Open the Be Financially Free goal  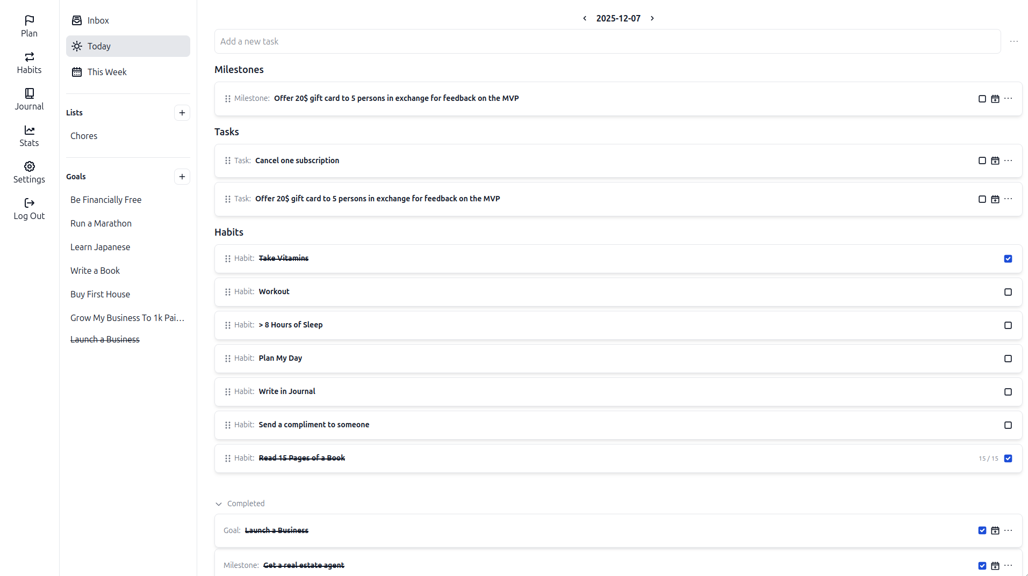[x=106, y=199]
